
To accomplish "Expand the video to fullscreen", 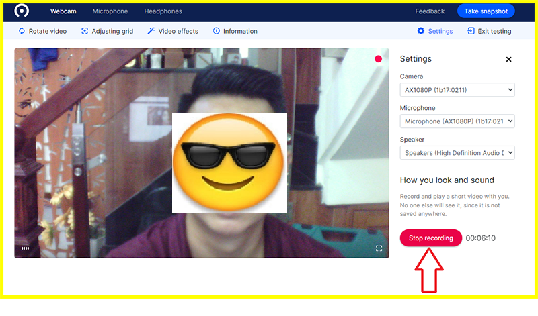I will [379, 248].
